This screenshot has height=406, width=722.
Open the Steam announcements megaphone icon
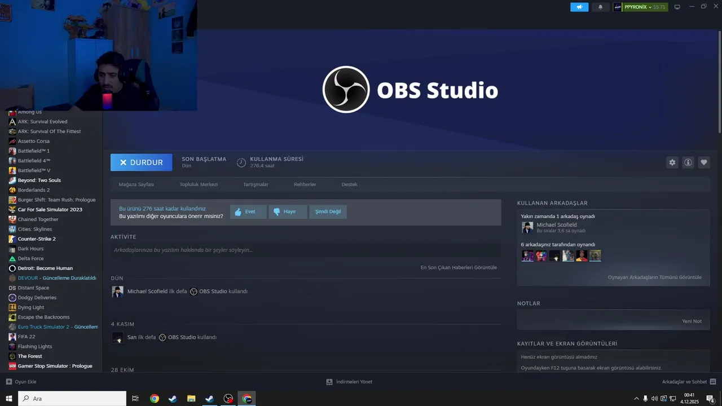[579, 7]
